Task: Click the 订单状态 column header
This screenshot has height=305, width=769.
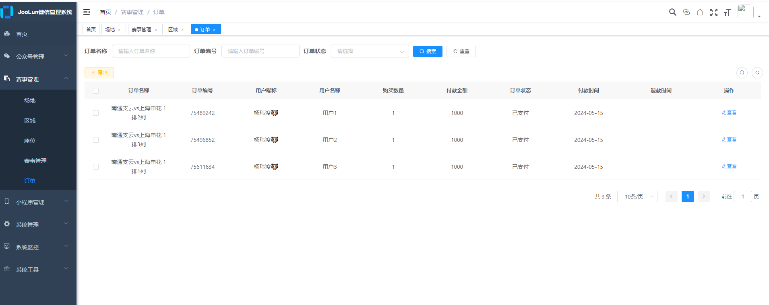Action: (x=521, y=91)
